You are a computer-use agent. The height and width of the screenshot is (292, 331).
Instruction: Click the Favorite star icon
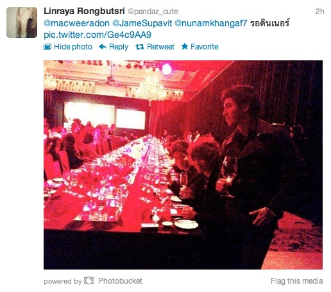click(185, 46)
